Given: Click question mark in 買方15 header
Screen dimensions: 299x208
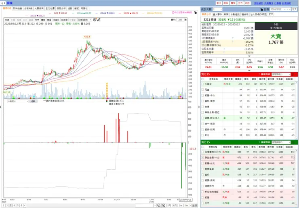Looking at the screenshot, I should click(x=259, y=75).
